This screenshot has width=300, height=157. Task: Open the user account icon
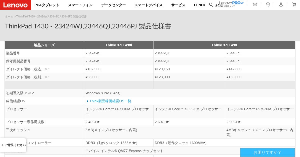281,4
